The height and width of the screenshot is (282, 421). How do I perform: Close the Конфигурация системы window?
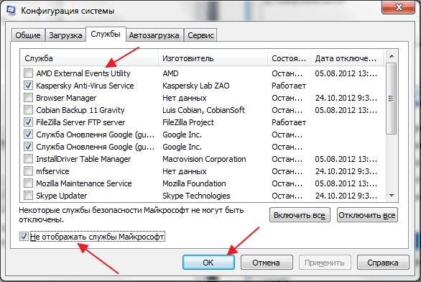click(x=399, y=7)
